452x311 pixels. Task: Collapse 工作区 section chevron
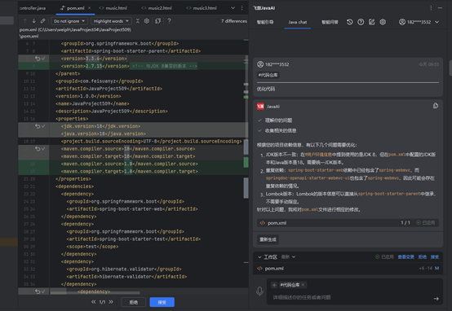[x=259, y=257]
